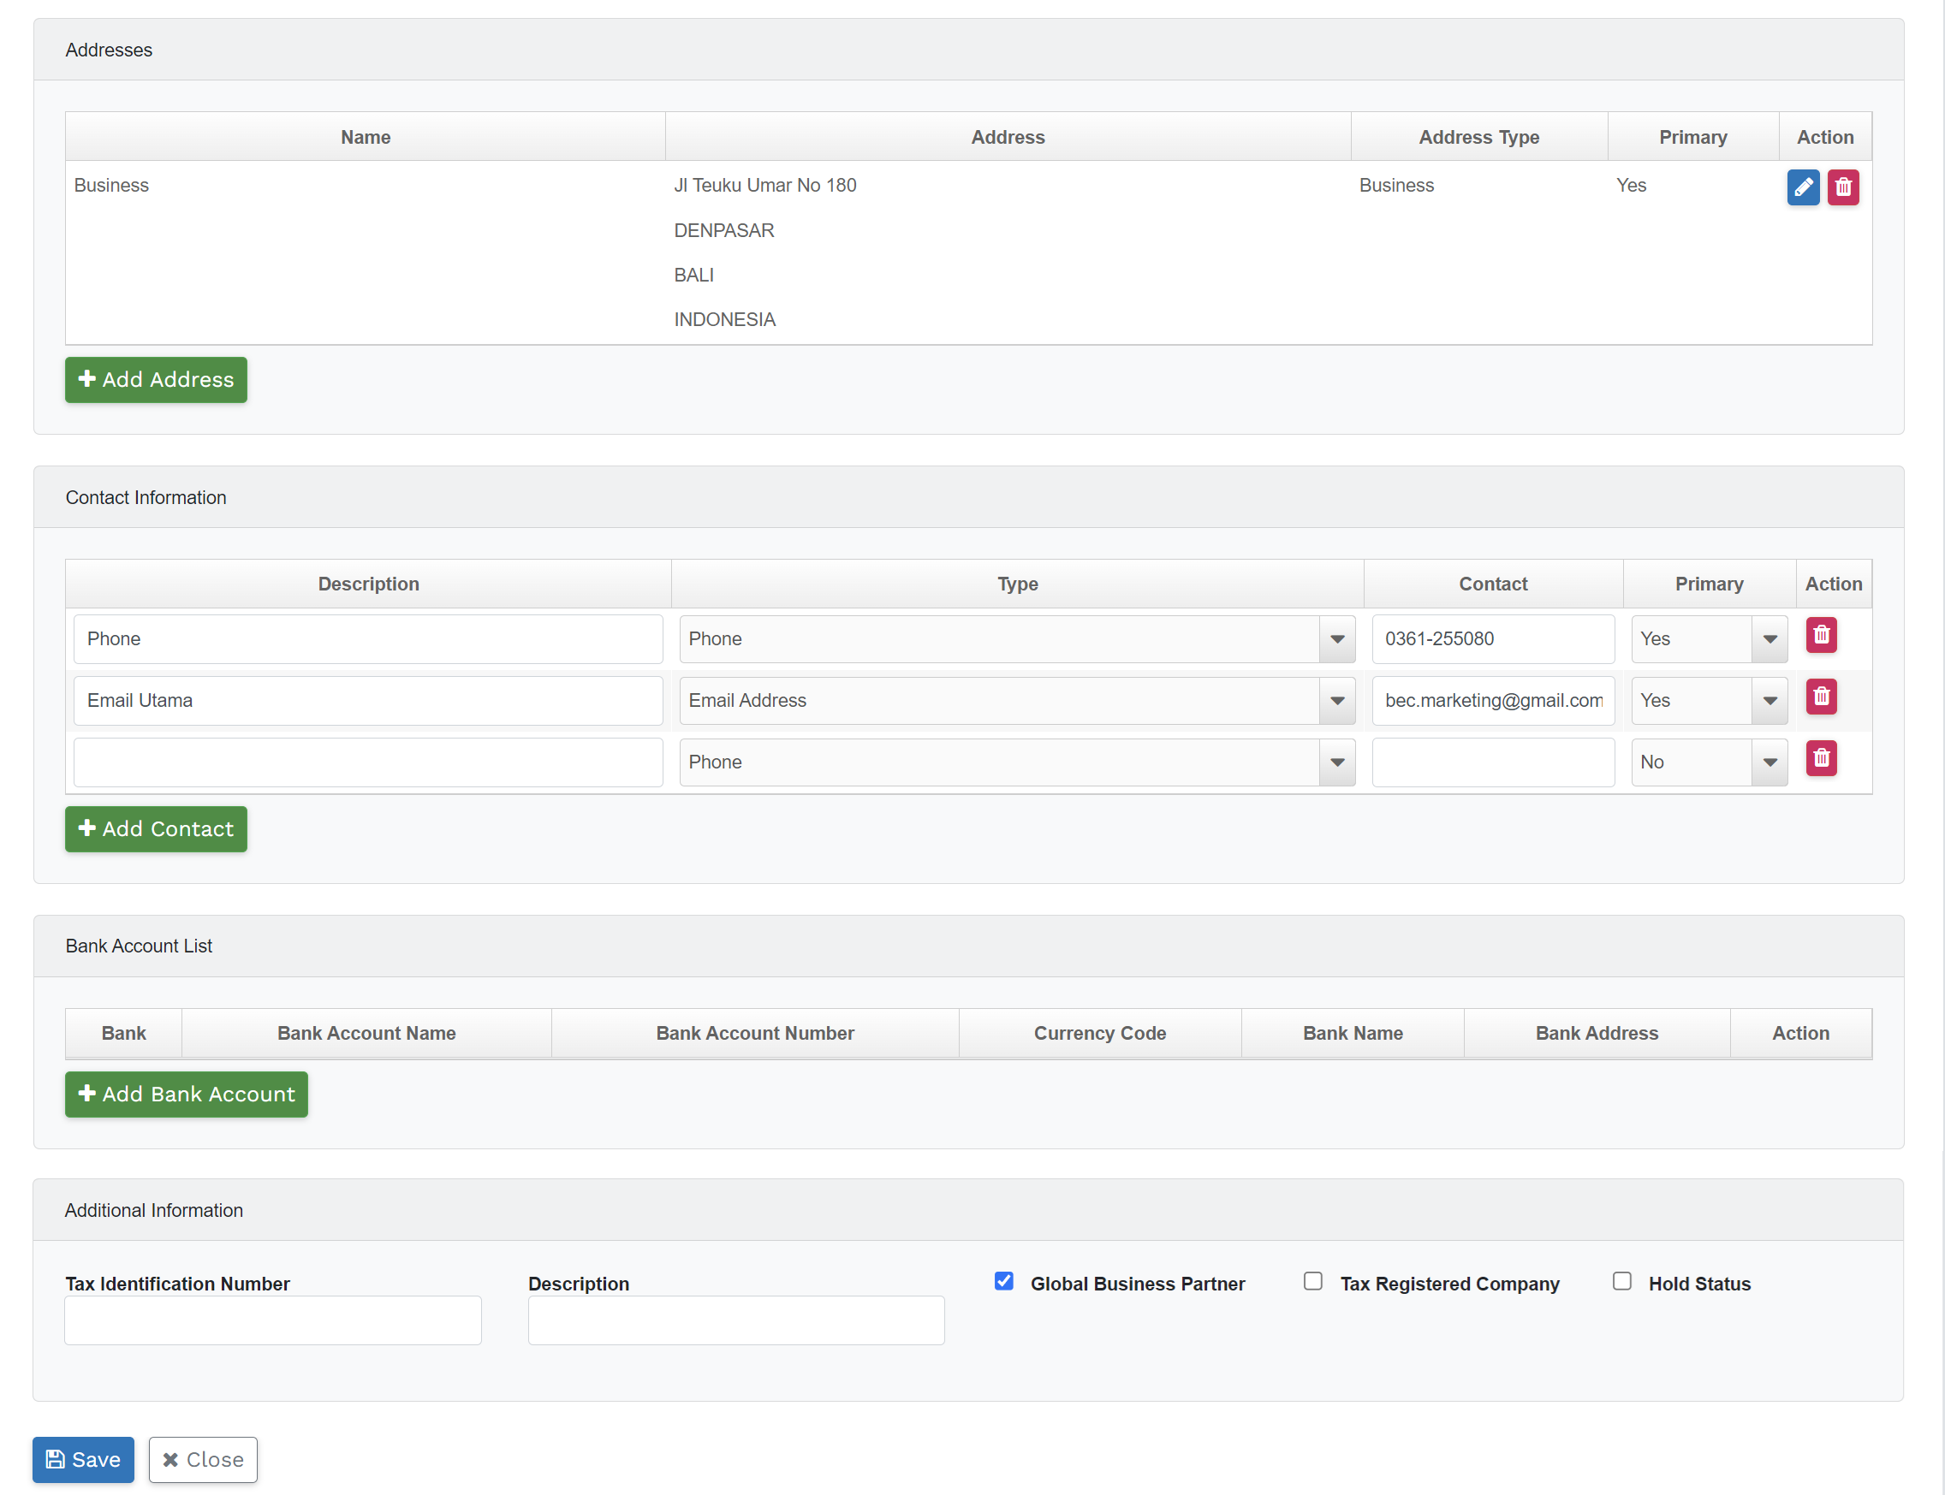The width and height of the screenshot is (1945, 1495).
Task: Open Primary dropdown showing No
Action: tap(1708, 762)
